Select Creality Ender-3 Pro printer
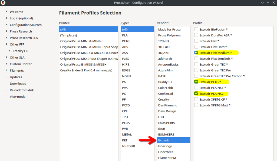Screen dimensions: 277x161 pos(86,70)
